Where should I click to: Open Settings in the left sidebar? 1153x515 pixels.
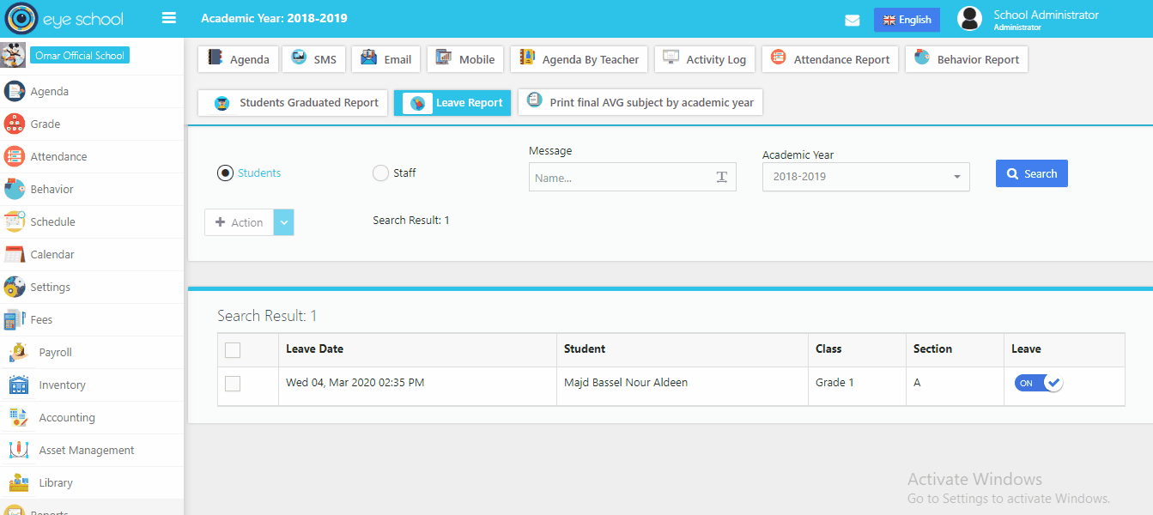(92, 288)
